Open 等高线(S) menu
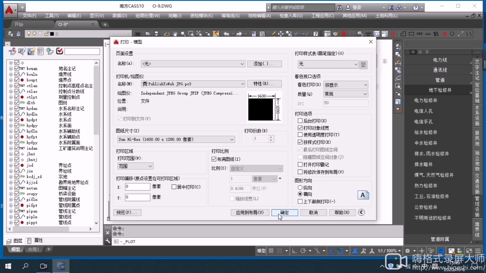Viewport: 486px width, 273px height. [230, 16]
